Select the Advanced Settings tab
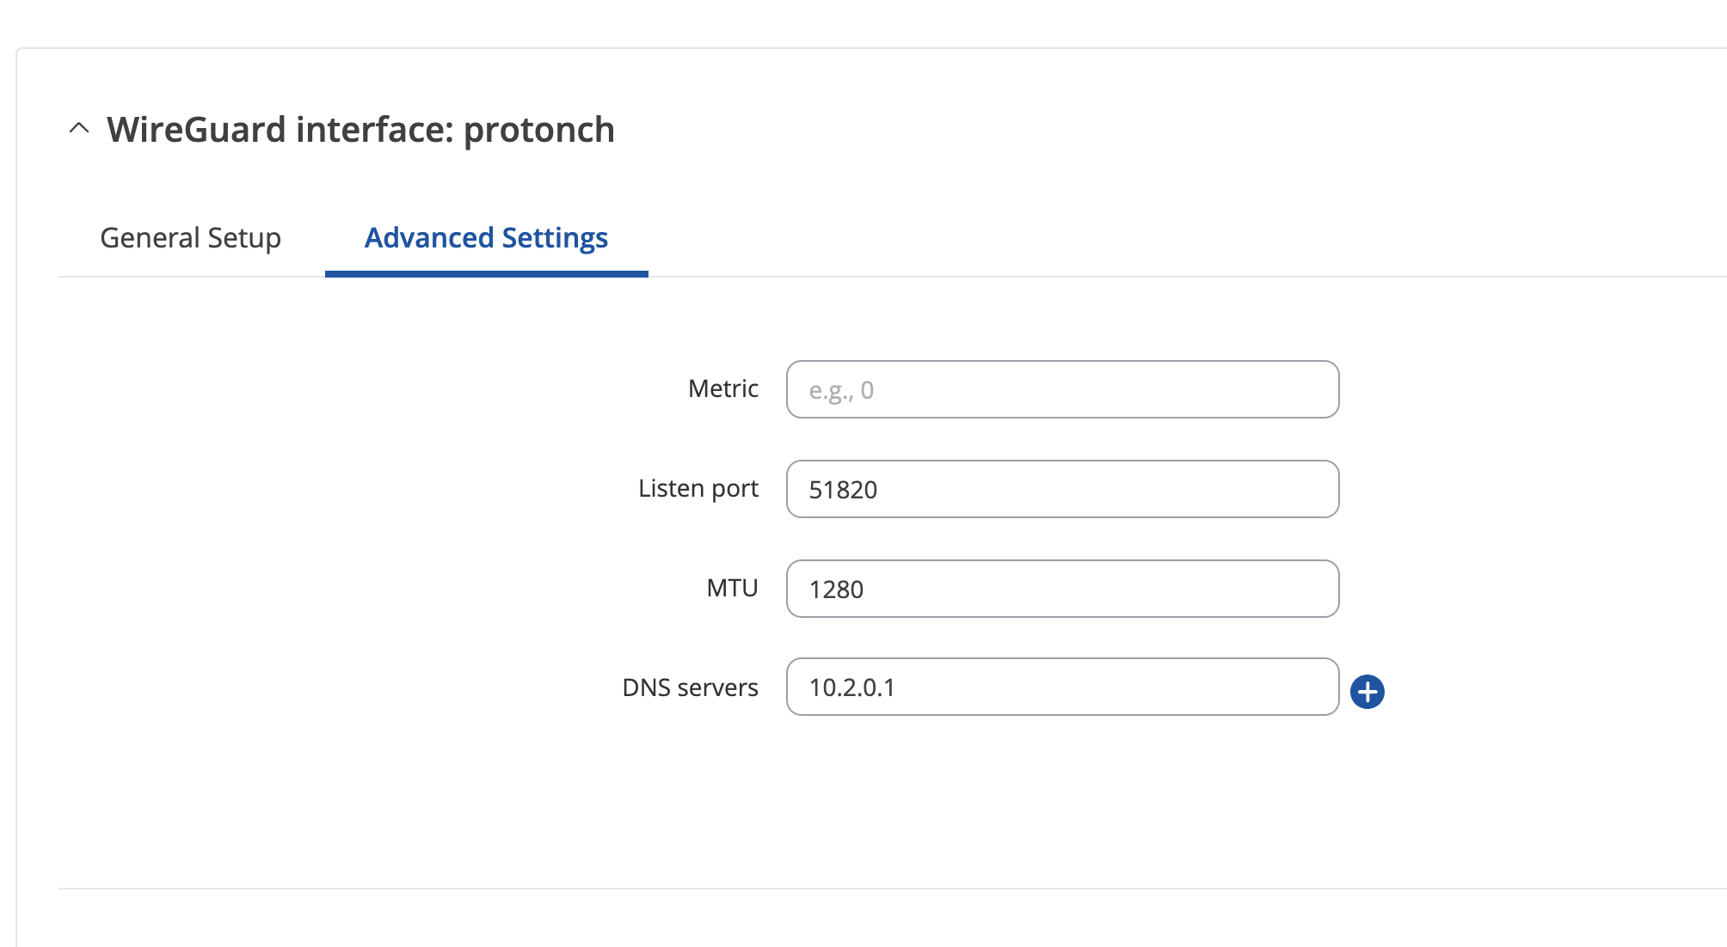Screen dimensions: 1727x947 (486, 238)
